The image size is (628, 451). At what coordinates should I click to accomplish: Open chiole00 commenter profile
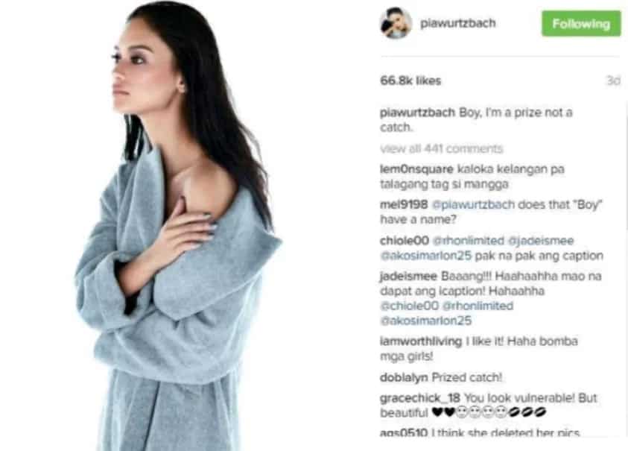404,241
